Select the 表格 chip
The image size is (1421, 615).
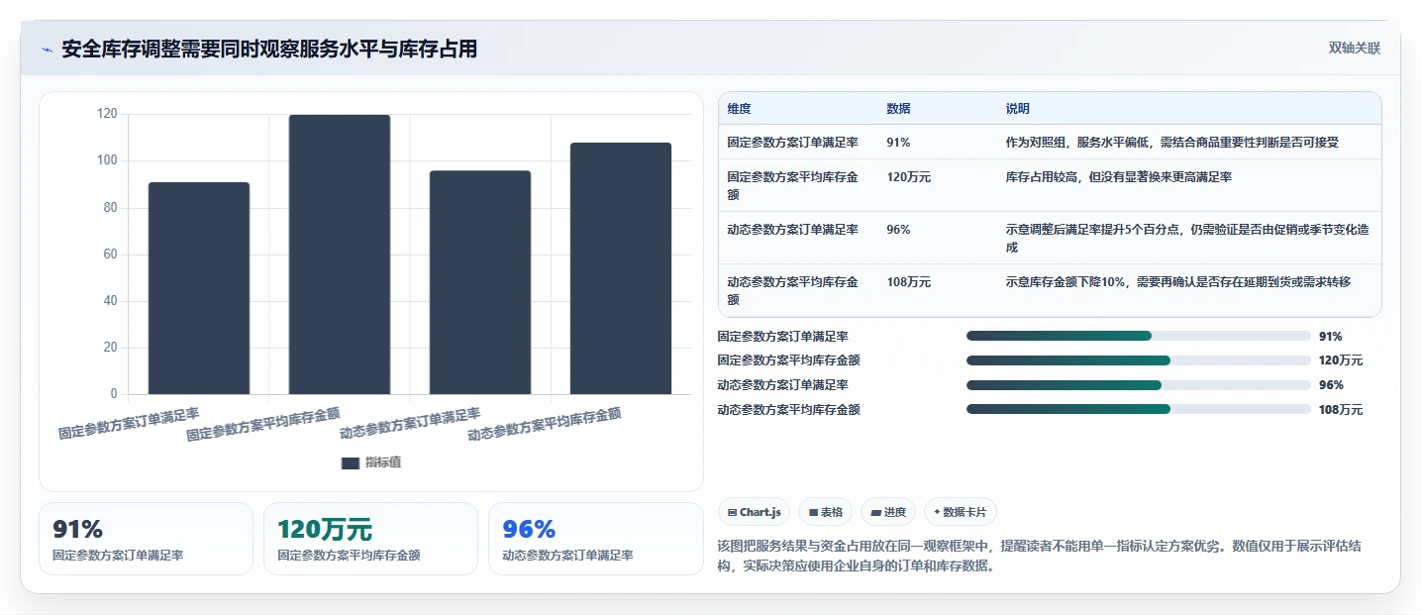click(x=826, y=512)
